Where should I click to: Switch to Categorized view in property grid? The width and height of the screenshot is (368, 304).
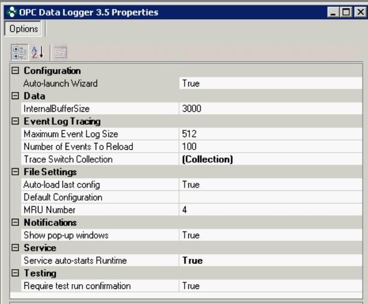point(20,52)
